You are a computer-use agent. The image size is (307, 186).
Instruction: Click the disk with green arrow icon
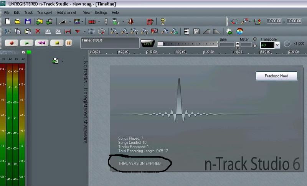49,21
